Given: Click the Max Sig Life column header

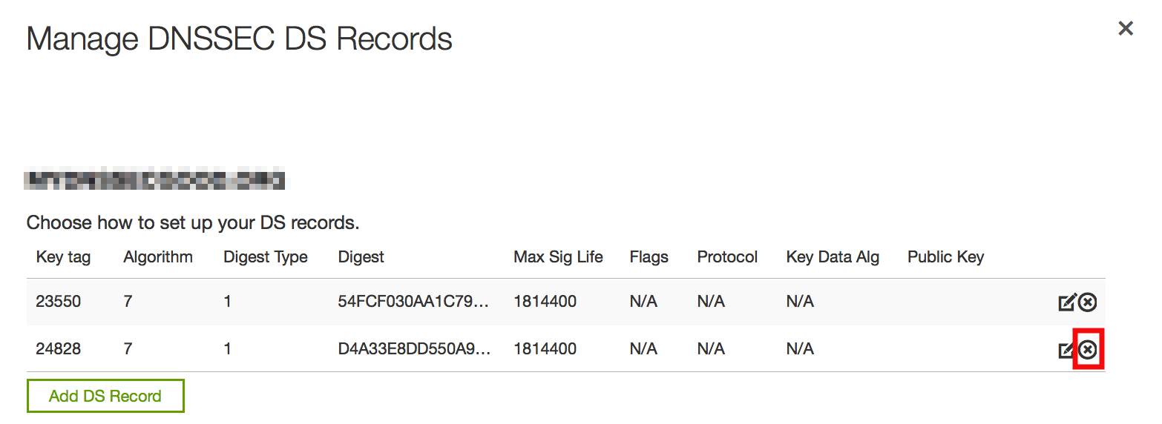Looking at the screenshot, I should point(558,257).
